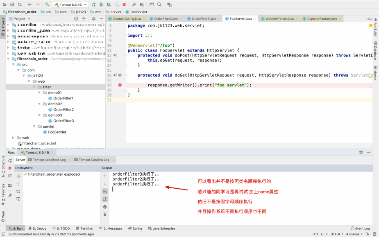Select the Server tab in Run panel
Screen dimensions: 379x237
[x=20, y=160]
